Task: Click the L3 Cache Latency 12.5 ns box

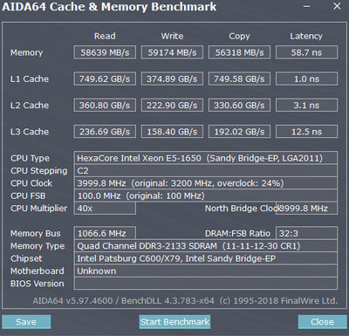Action: 306,132
